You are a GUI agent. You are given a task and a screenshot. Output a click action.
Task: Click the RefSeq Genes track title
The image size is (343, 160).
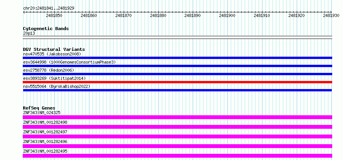coord(39,108)
